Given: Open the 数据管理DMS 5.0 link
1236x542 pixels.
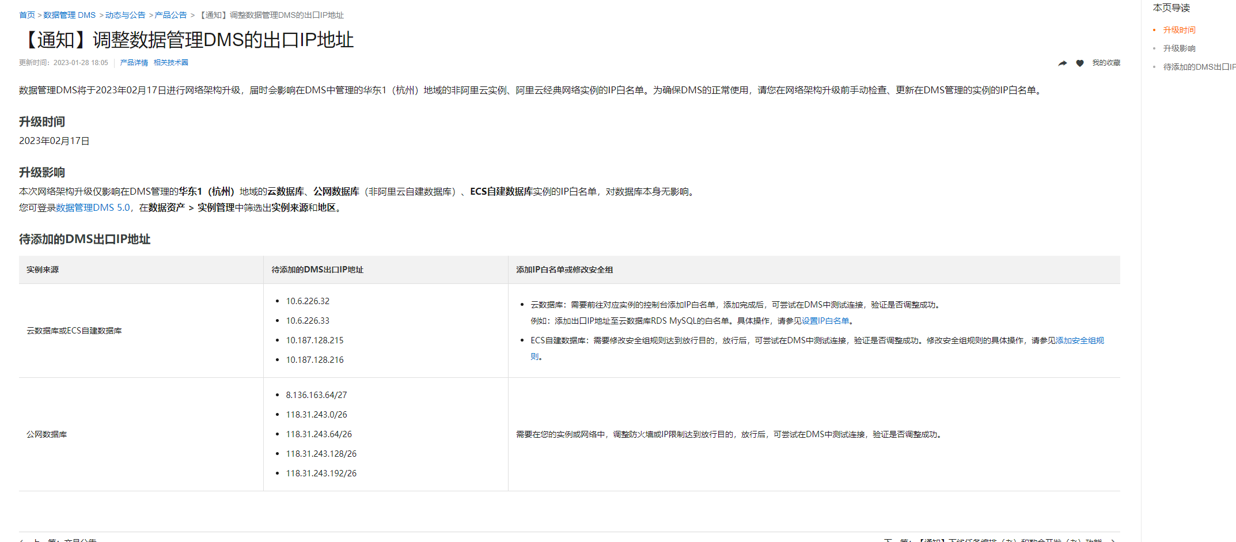Looking at the screenshot, I should (93, 207).
